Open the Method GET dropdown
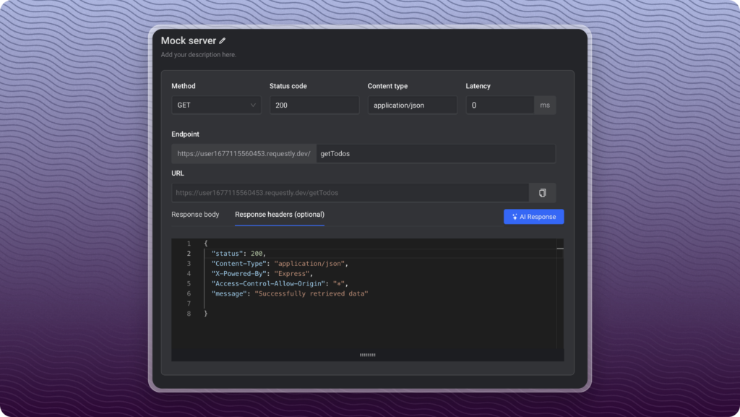 coord(216,106)
